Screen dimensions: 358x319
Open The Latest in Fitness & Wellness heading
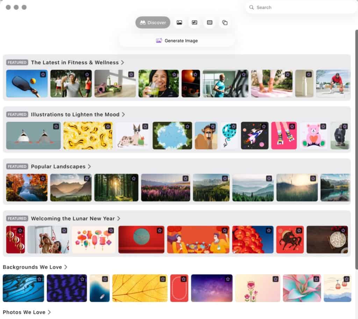point(75,62)
